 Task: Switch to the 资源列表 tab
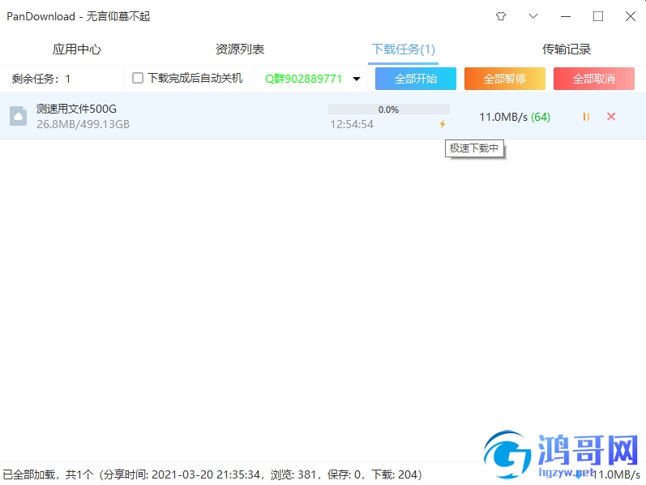coord(240,49)
